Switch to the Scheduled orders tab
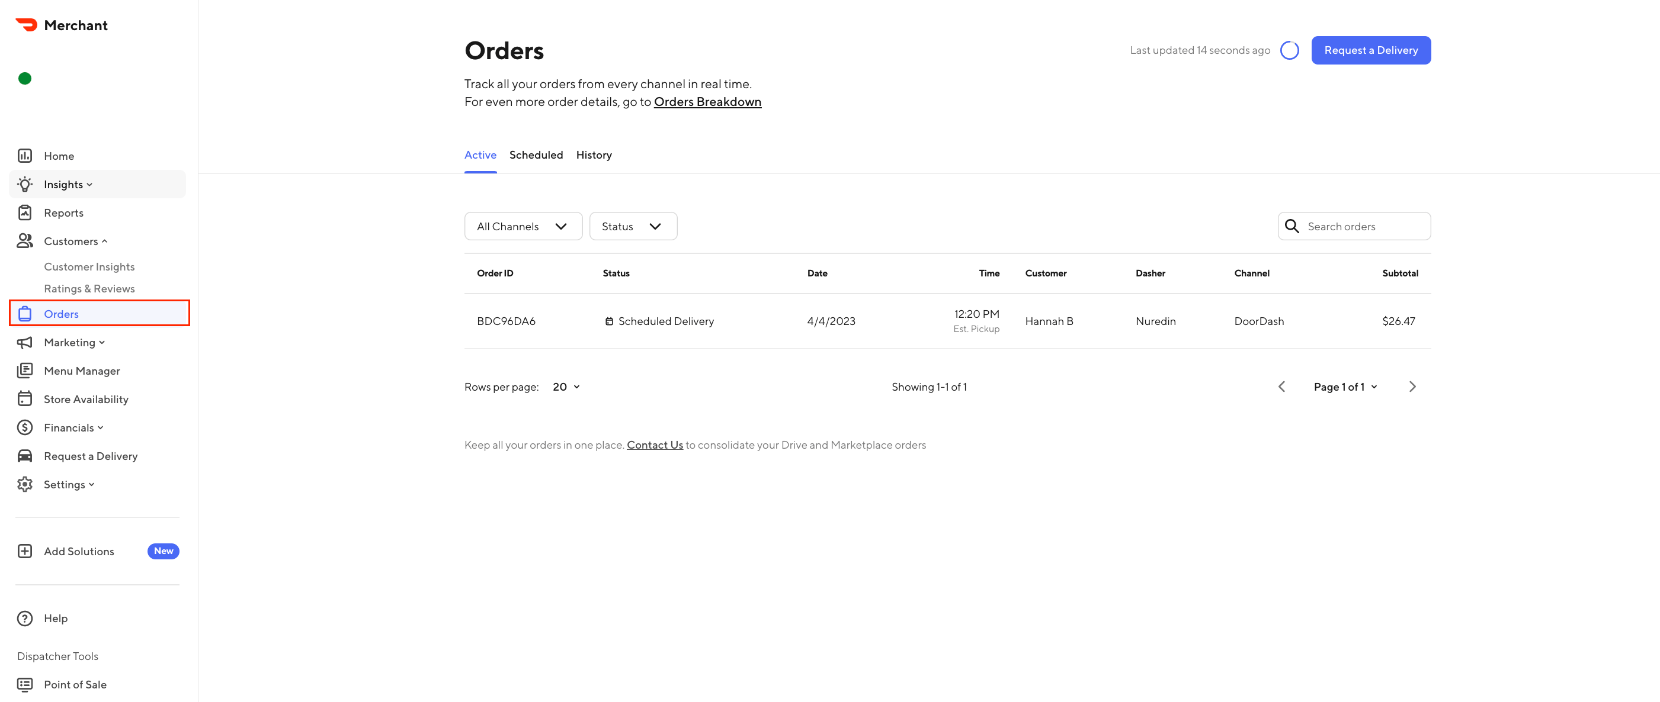The height and width of the screenshot is (702, 1660). 536,154
